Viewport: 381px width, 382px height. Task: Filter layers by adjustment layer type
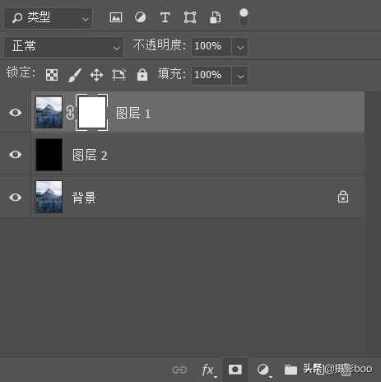[140, 17]
